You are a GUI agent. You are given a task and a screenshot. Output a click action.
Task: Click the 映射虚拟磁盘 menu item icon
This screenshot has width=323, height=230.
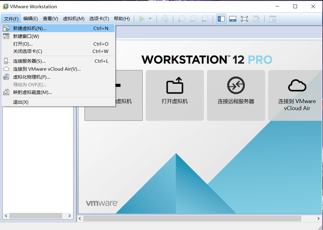coord(6,92)
